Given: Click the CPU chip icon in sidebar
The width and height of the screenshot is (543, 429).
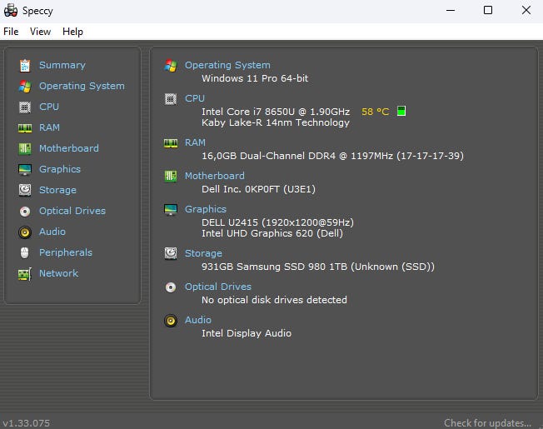Looking at the screenshot, I should coord(24,107).
